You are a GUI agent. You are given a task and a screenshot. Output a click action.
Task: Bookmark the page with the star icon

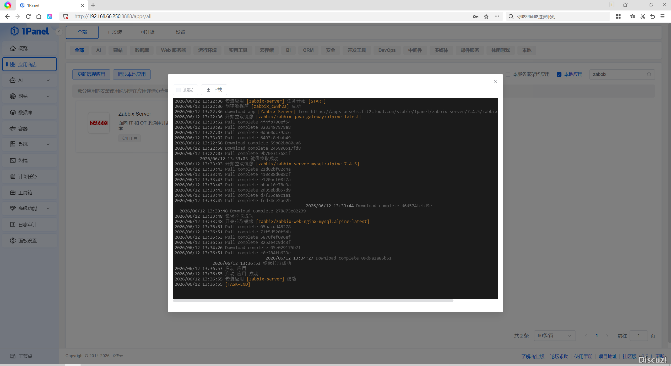[486, 16]
